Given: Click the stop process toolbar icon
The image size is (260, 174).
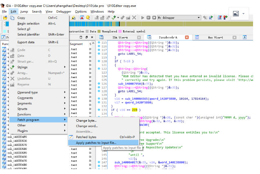Looking at the screenshot, I should (x=154, y=18).
